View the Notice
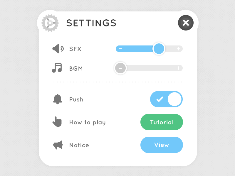This screenshot has width=235, height=176. (x=162, y=145)
